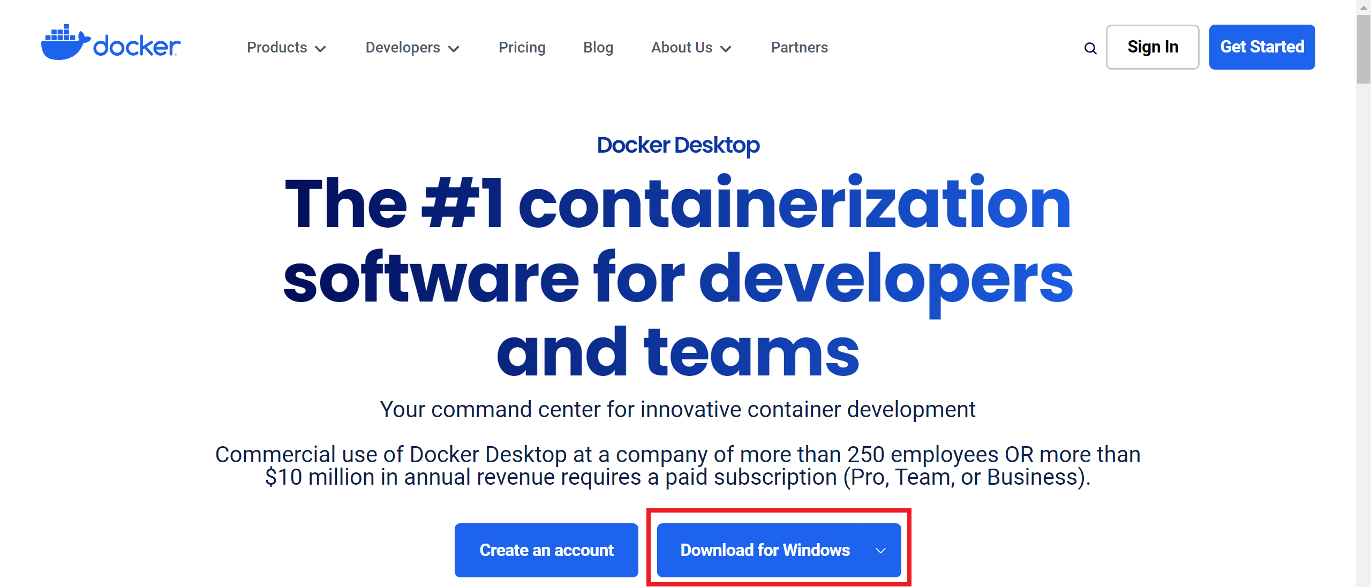1371x587 pixels.
Task: Open the site search
Action: (x=1090, y=47)
